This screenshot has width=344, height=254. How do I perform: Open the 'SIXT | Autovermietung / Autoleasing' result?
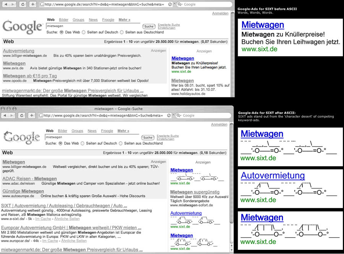tap(64, 205)
